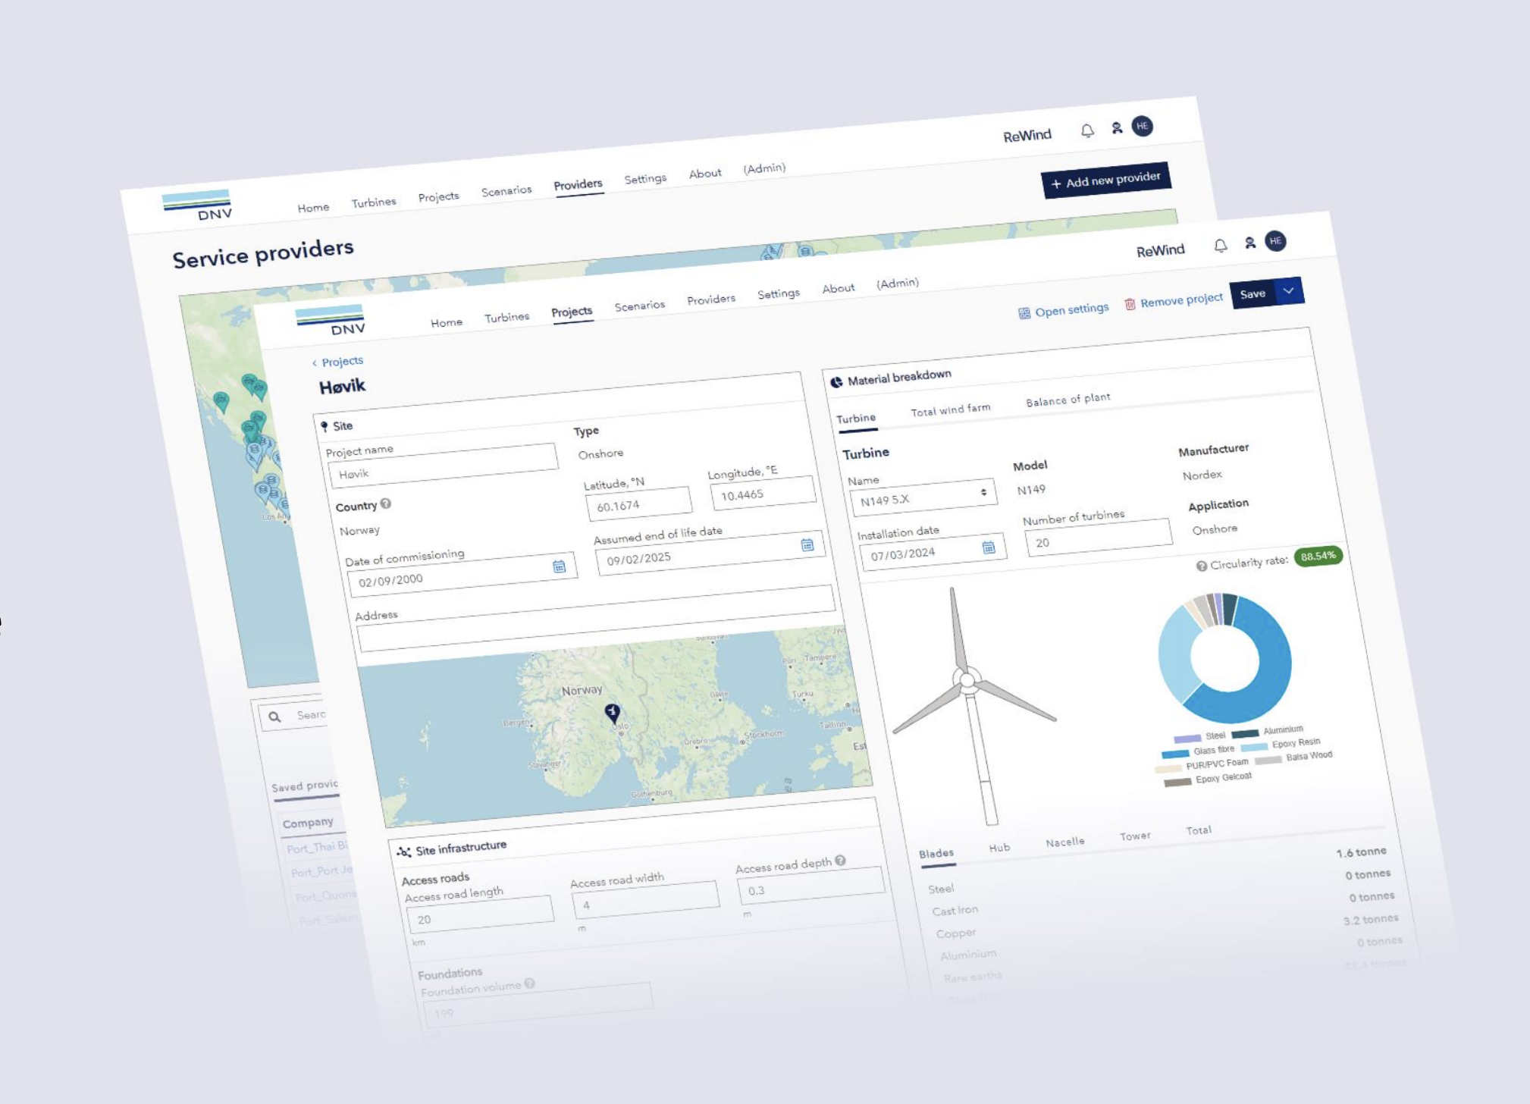Click the map pin marker near Oslo
Screen dimensions: 1530x1104
612,713
